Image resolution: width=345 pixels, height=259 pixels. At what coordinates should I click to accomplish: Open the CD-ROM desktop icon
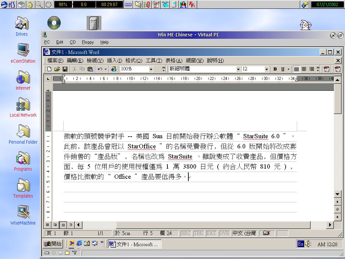pos(54,23)
